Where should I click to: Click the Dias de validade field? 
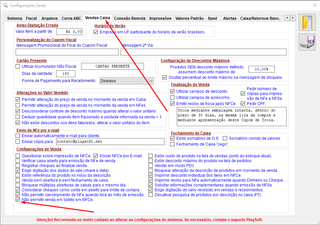coord(66,74)
